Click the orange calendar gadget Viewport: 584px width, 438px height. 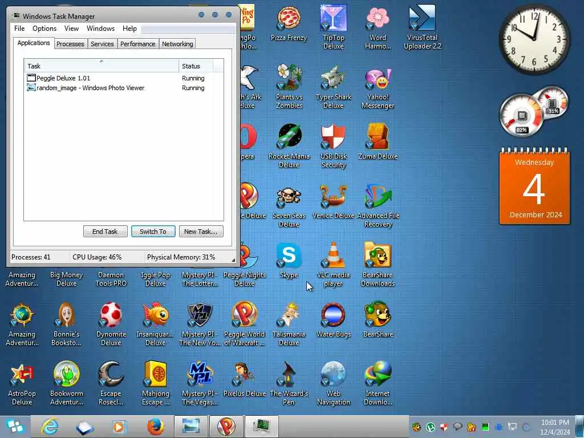pos(534,186)
